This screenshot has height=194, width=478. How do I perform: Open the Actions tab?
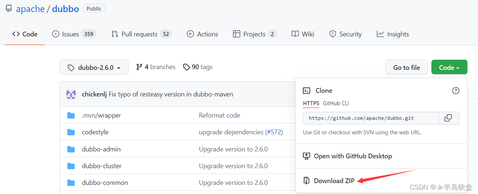(x=202, y=34)
